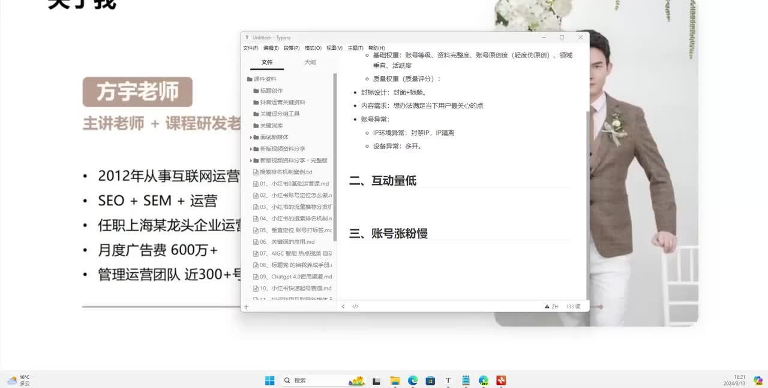Maximize the Typora window
This screenshot has height=388, width=768.
pos(562,37)
